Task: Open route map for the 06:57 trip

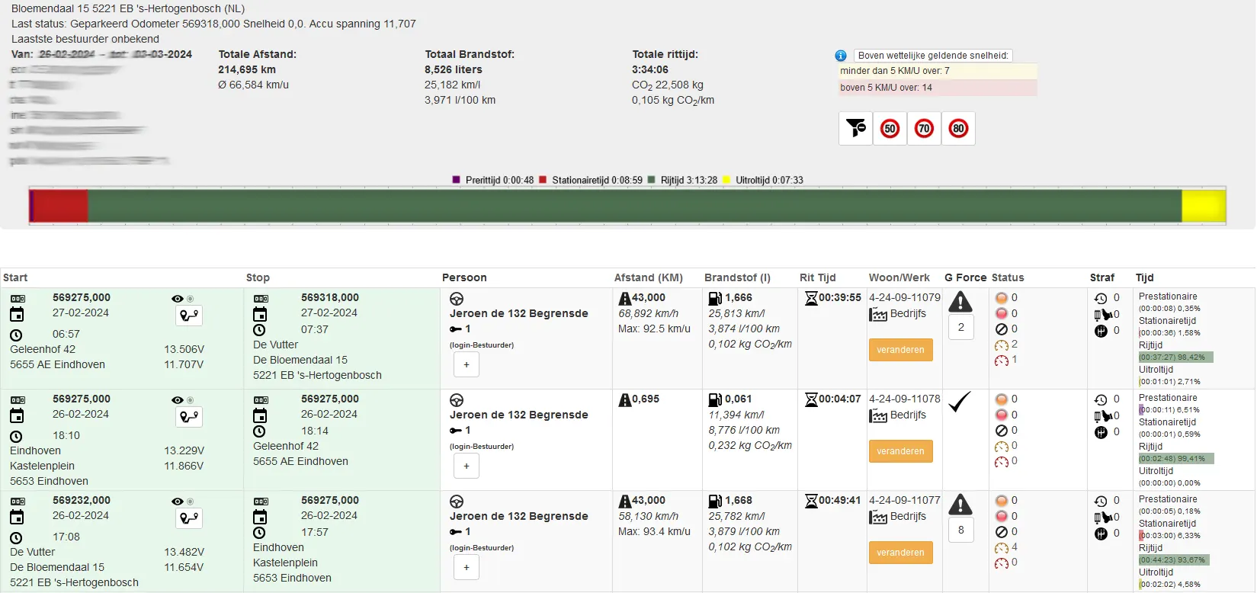Action: (x=189, y=316)
